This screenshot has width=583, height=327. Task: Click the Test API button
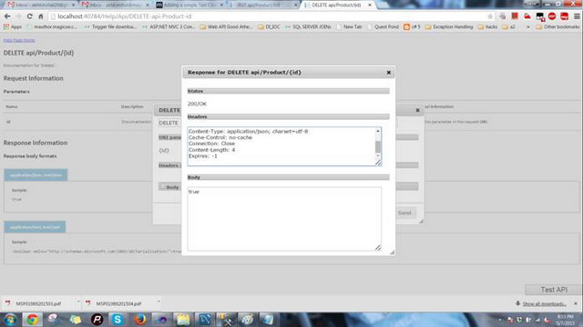[x=554, y=290]
